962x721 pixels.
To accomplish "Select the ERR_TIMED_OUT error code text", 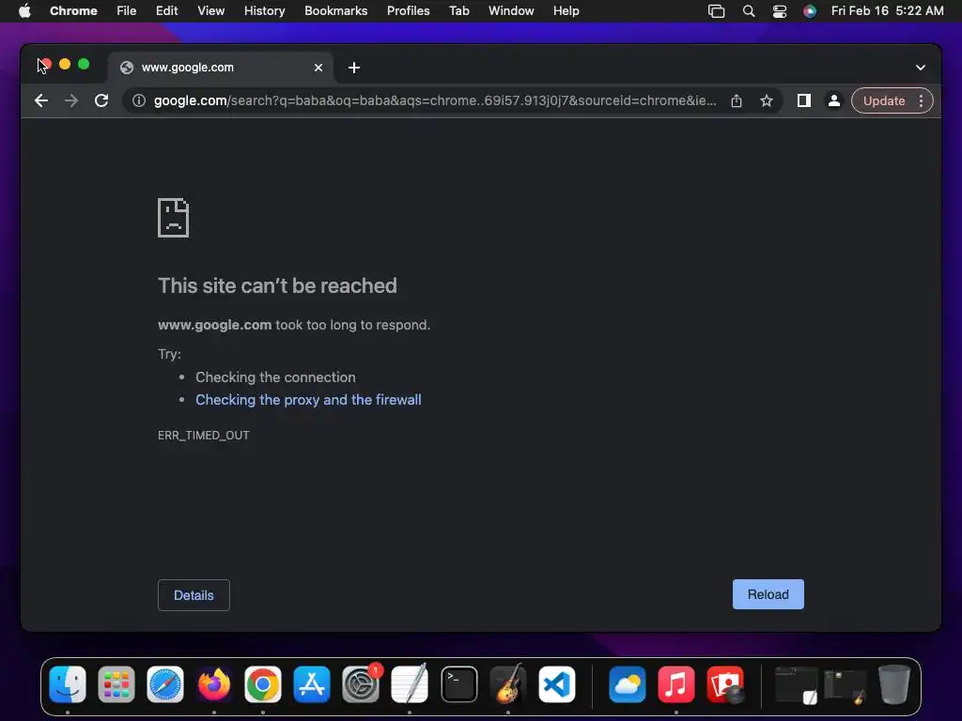I will point(204,436).
